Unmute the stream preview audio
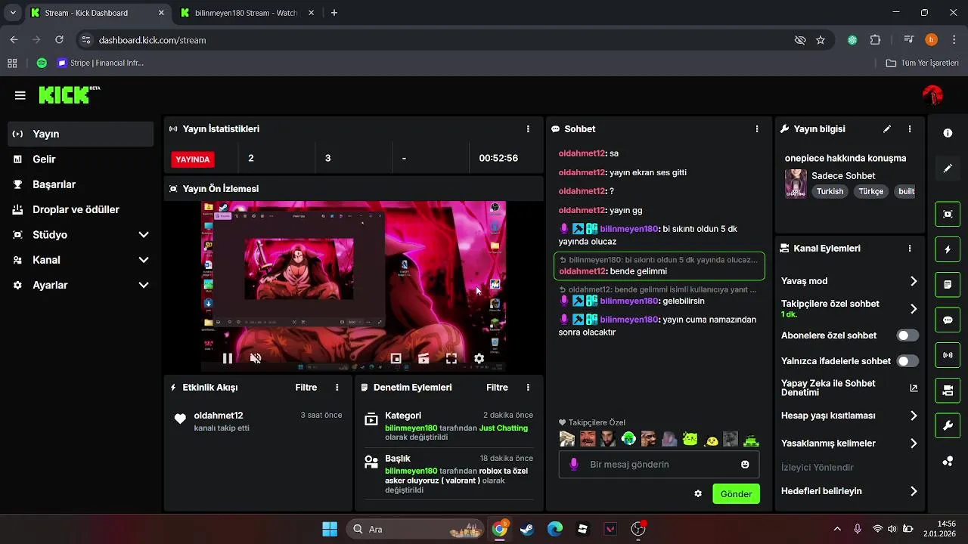968x544 pixels. click(x=256, y=358)
